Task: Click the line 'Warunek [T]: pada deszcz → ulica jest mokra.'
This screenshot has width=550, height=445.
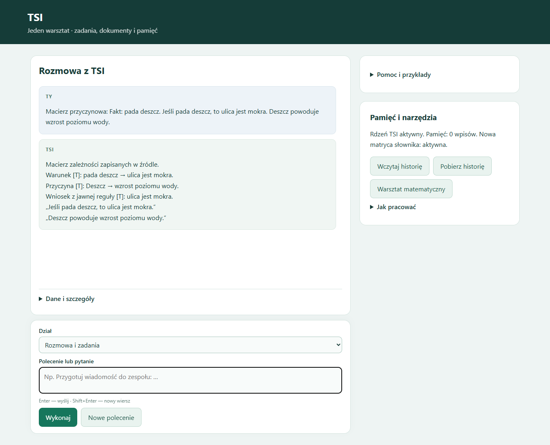Action: pyautogui.click(x=110, y=175)
